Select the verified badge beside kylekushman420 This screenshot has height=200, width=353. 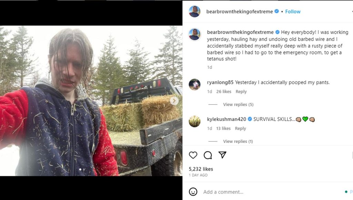[x=249, y=120]
